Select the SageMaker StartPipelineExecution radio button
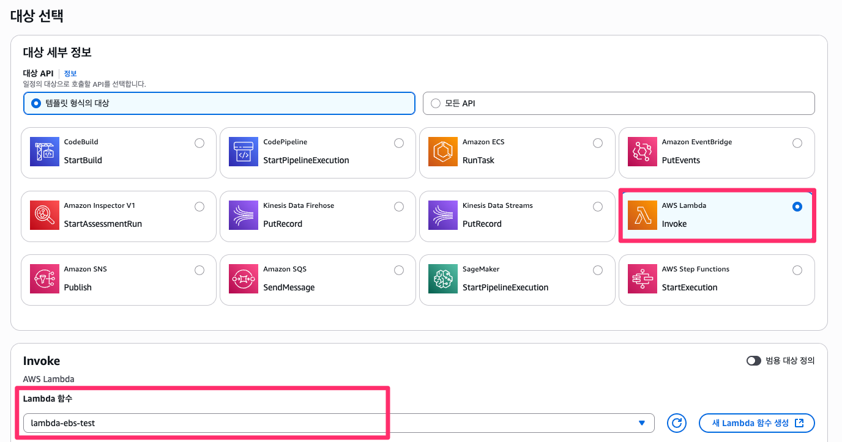The height and width of the screenshot is (442, 842). (x=598, y=270)
